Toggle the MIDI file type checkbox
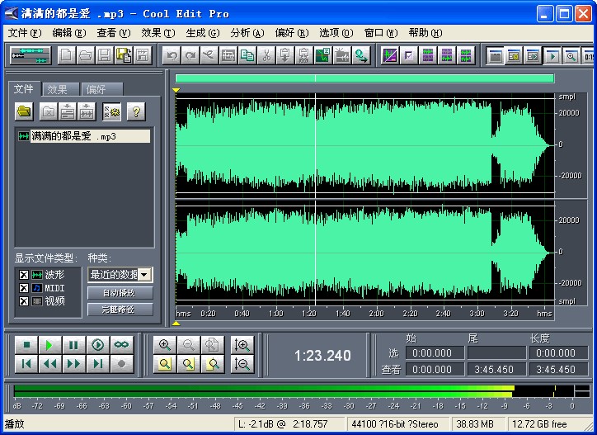This screenshot has width=597, height=435. 24,288
